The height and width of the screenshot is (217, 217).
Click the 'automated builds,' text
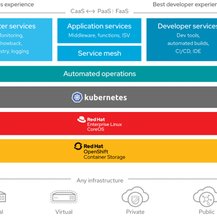point(188,43)
